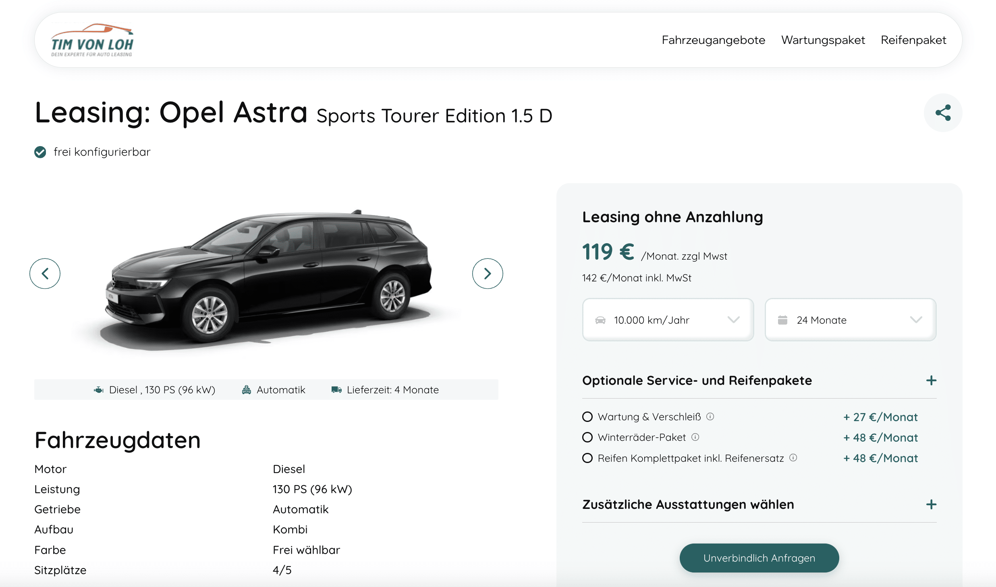
Task: Share this Opel Astra leasing offer
Action: 943,113
